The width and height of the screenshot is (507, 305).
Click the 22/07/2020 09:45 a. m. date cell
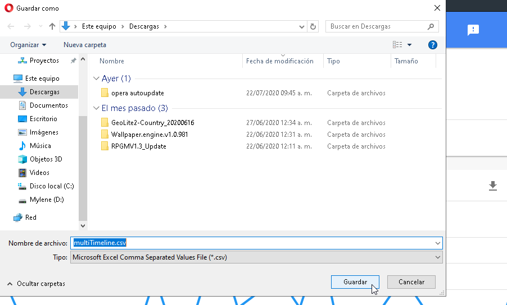click(279, 93)
